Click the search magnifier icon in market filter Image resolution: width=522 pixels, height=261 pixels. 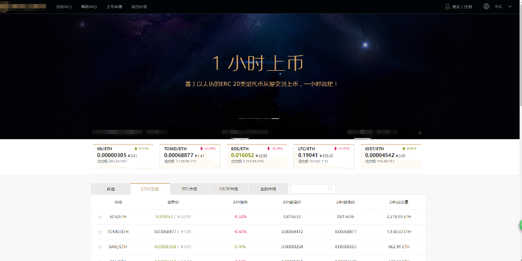tap(330, 188)
